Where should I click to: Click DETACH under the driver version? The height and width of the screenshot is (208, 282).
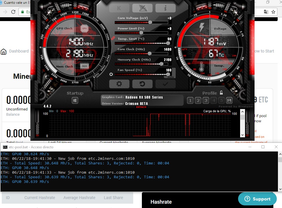[x=141, y=107]
